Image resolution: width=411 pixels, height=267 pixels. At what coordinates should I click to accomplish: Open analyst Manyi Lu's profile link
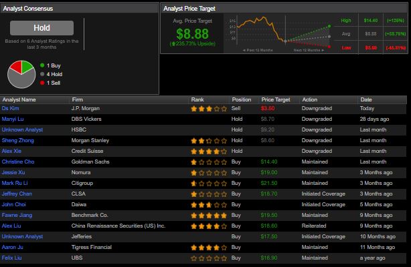point(13,119)
